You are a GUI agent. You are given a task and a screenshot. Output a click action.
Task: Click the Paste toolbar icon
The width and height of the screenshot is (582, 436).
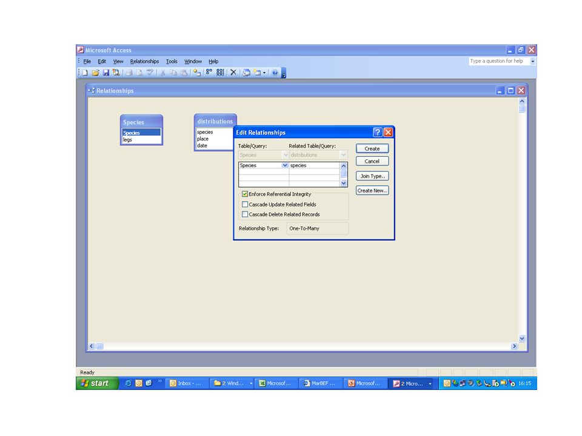184,73
